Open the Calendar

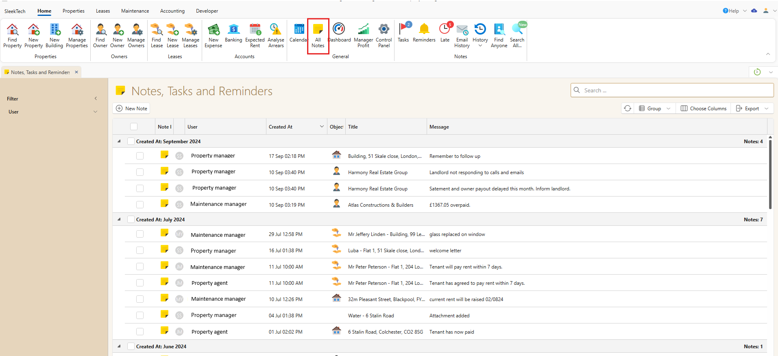[299, 33]
